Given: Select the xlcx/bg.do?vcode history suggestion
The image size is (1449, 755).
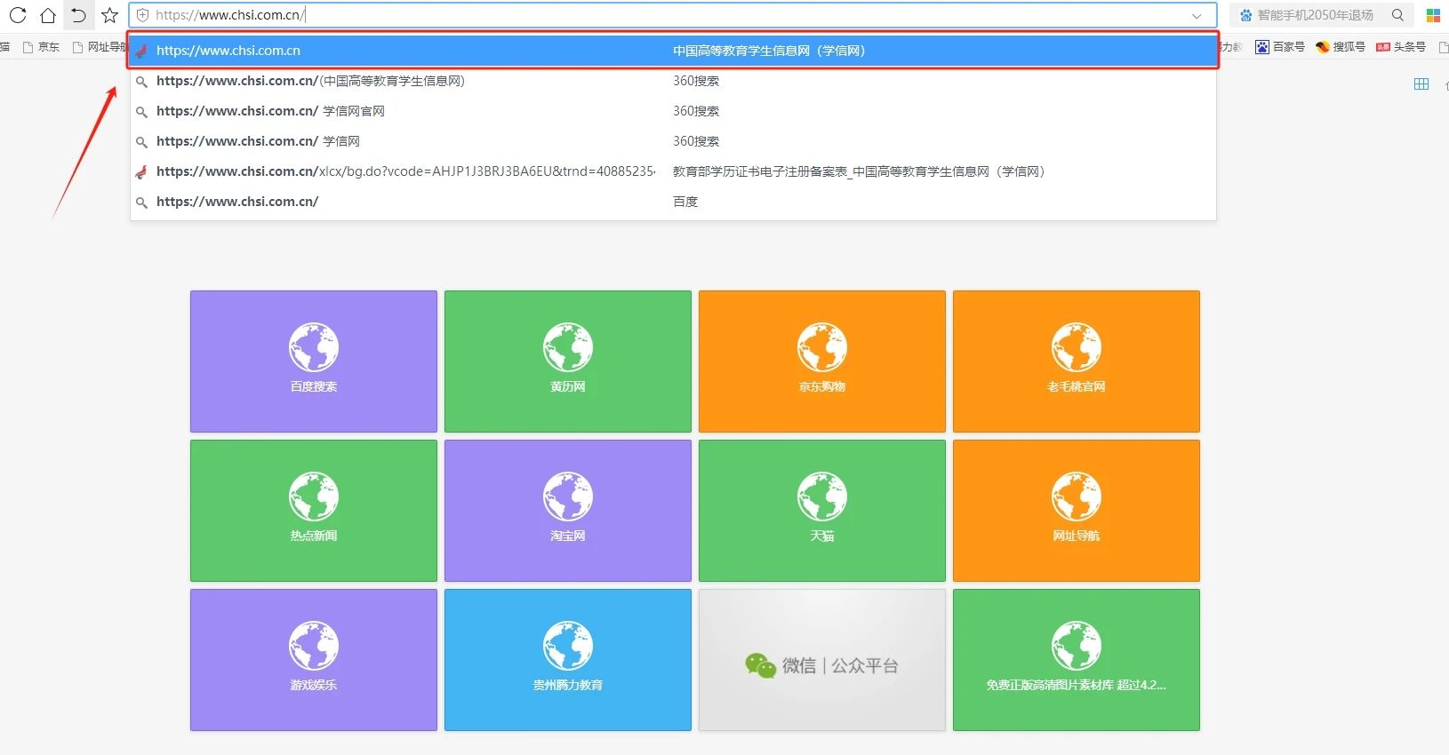Looking at the screenshot, I should point(673,171).
